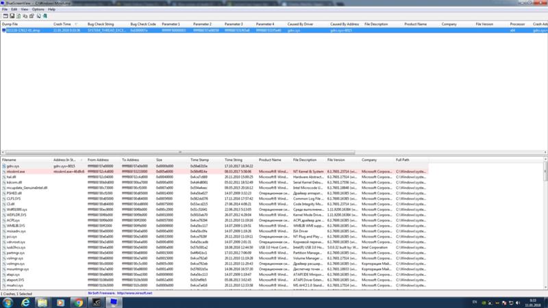
Task: Select the CLFS.SYS driver row
Action: pyautogui.click(x=214, y=198)
